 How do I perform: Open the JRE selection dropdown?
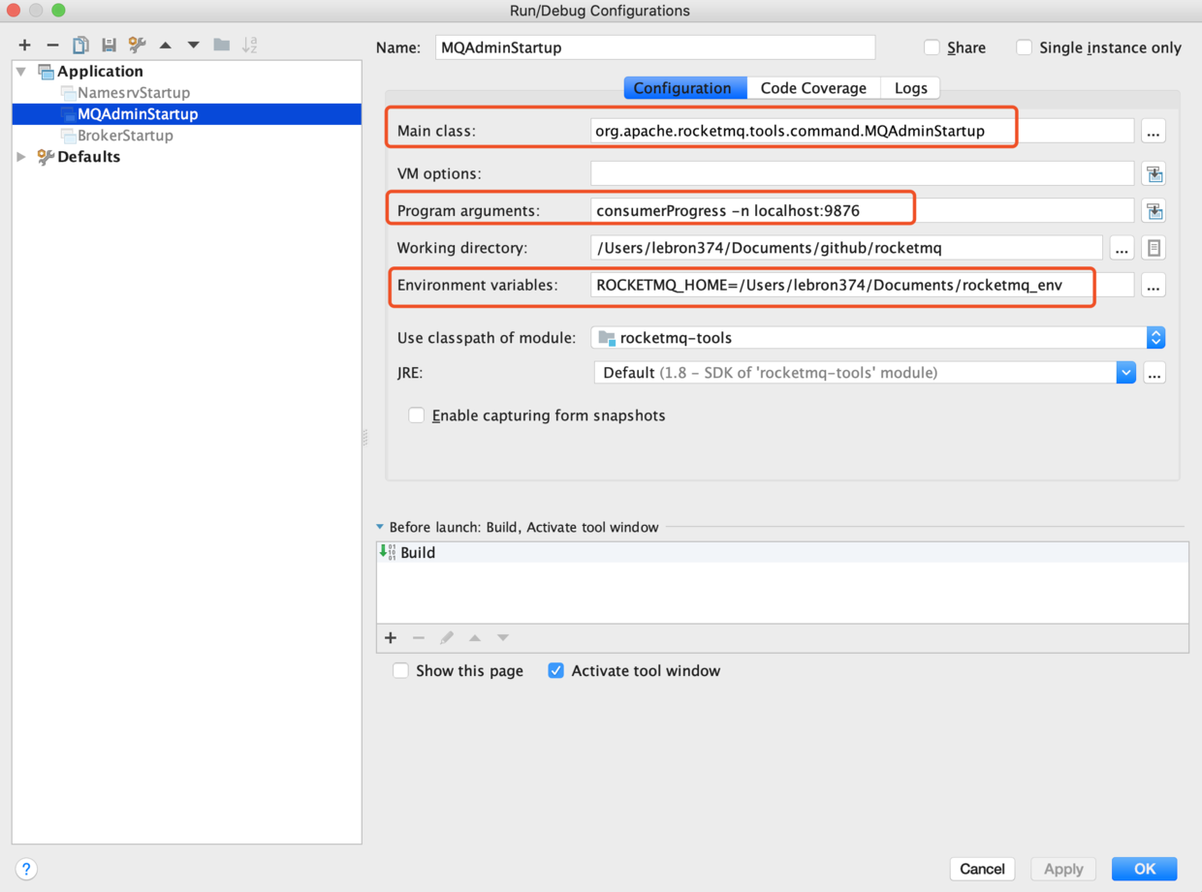(x=1125, y=373)
